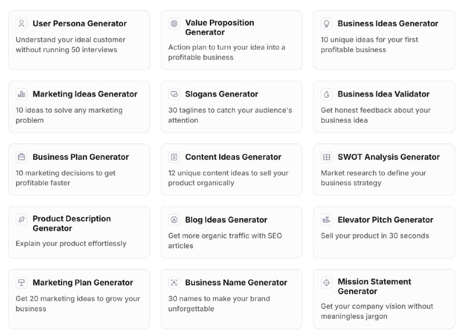
Task: Select the SWOT Analysis Generator heading
Action: (x=389, y=157)
